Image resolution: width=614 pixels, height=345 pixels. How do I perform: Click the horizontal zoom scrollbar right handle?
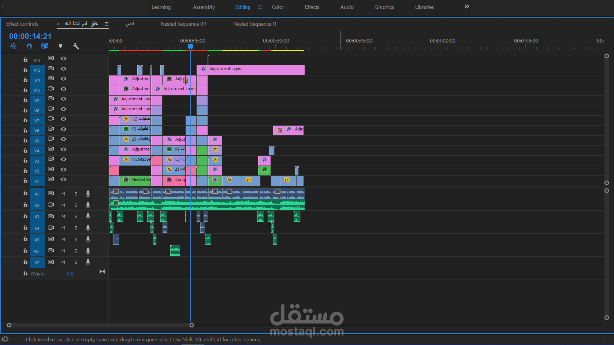191,325
